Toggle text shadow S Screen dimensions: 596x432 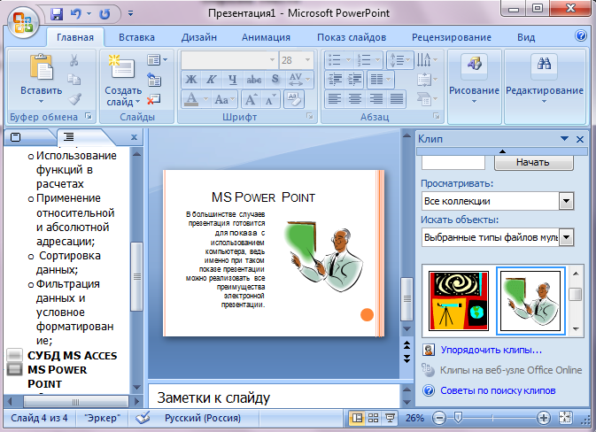pos(275,80)
